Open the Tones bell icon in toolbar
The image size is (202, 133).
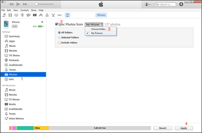pyautogui.click(x=47, y=15)
